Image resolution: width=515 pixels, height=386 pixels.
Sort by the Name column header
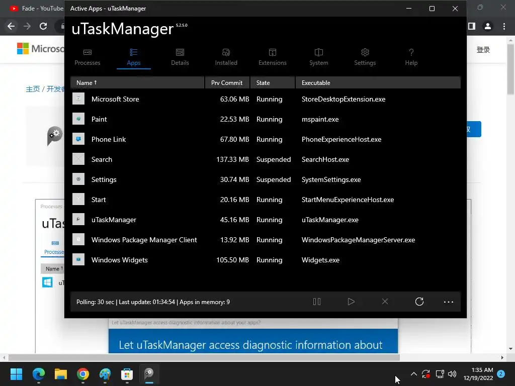137,83
